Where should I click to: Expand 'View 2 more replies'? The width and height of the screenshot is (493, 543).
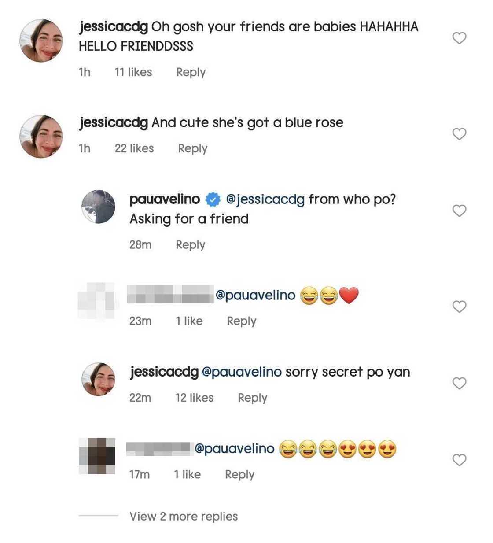coord(183,516)
